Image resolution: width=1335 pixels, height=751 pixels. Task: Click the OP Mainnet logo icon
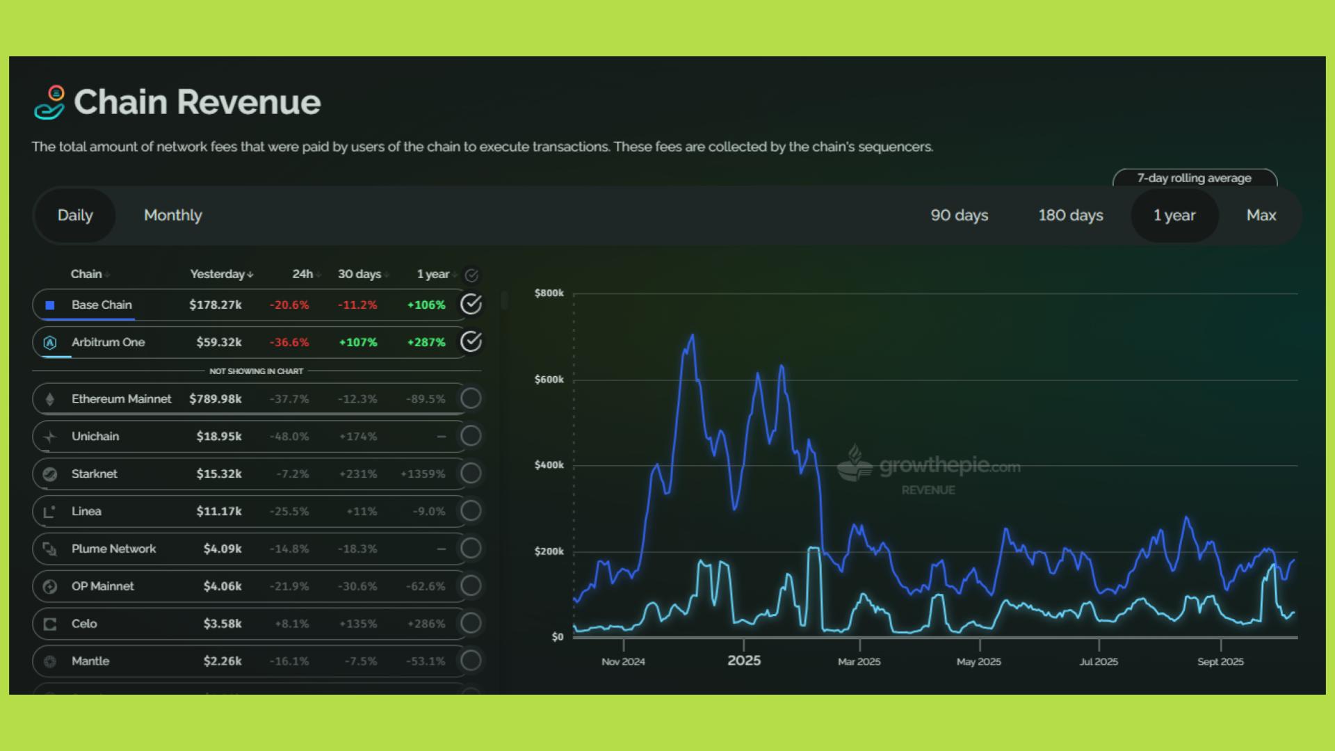(50, 587)
